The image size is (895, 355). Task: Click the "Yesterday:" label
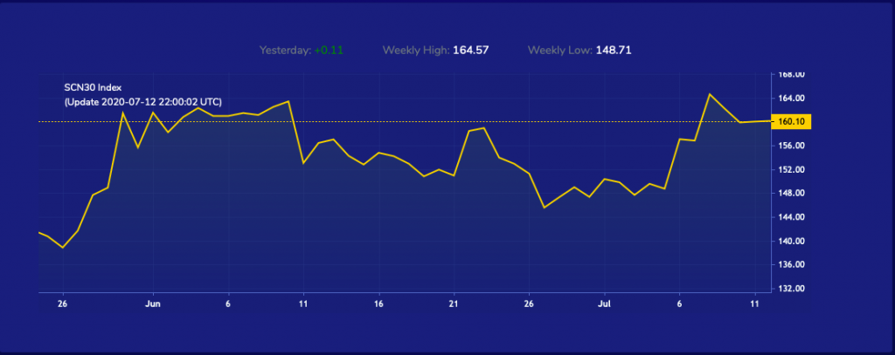(286, 50)
